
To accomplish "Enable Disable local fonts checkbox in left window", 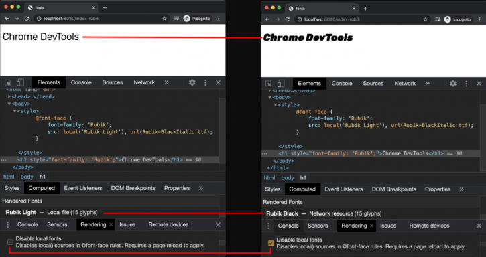I will pyautogui.click(x=10, y=242).
